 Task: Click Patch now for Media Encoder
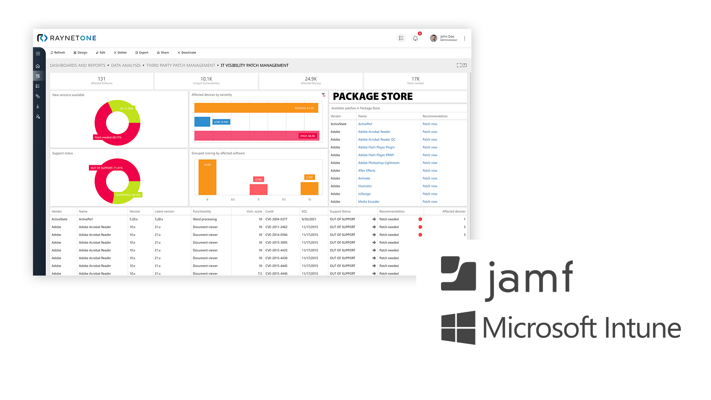(x=430, y=202)
